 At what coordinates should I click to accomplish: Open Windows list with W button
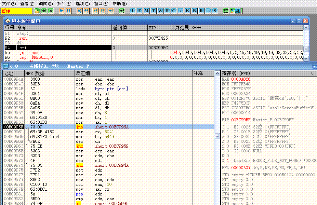pos(160,11)
